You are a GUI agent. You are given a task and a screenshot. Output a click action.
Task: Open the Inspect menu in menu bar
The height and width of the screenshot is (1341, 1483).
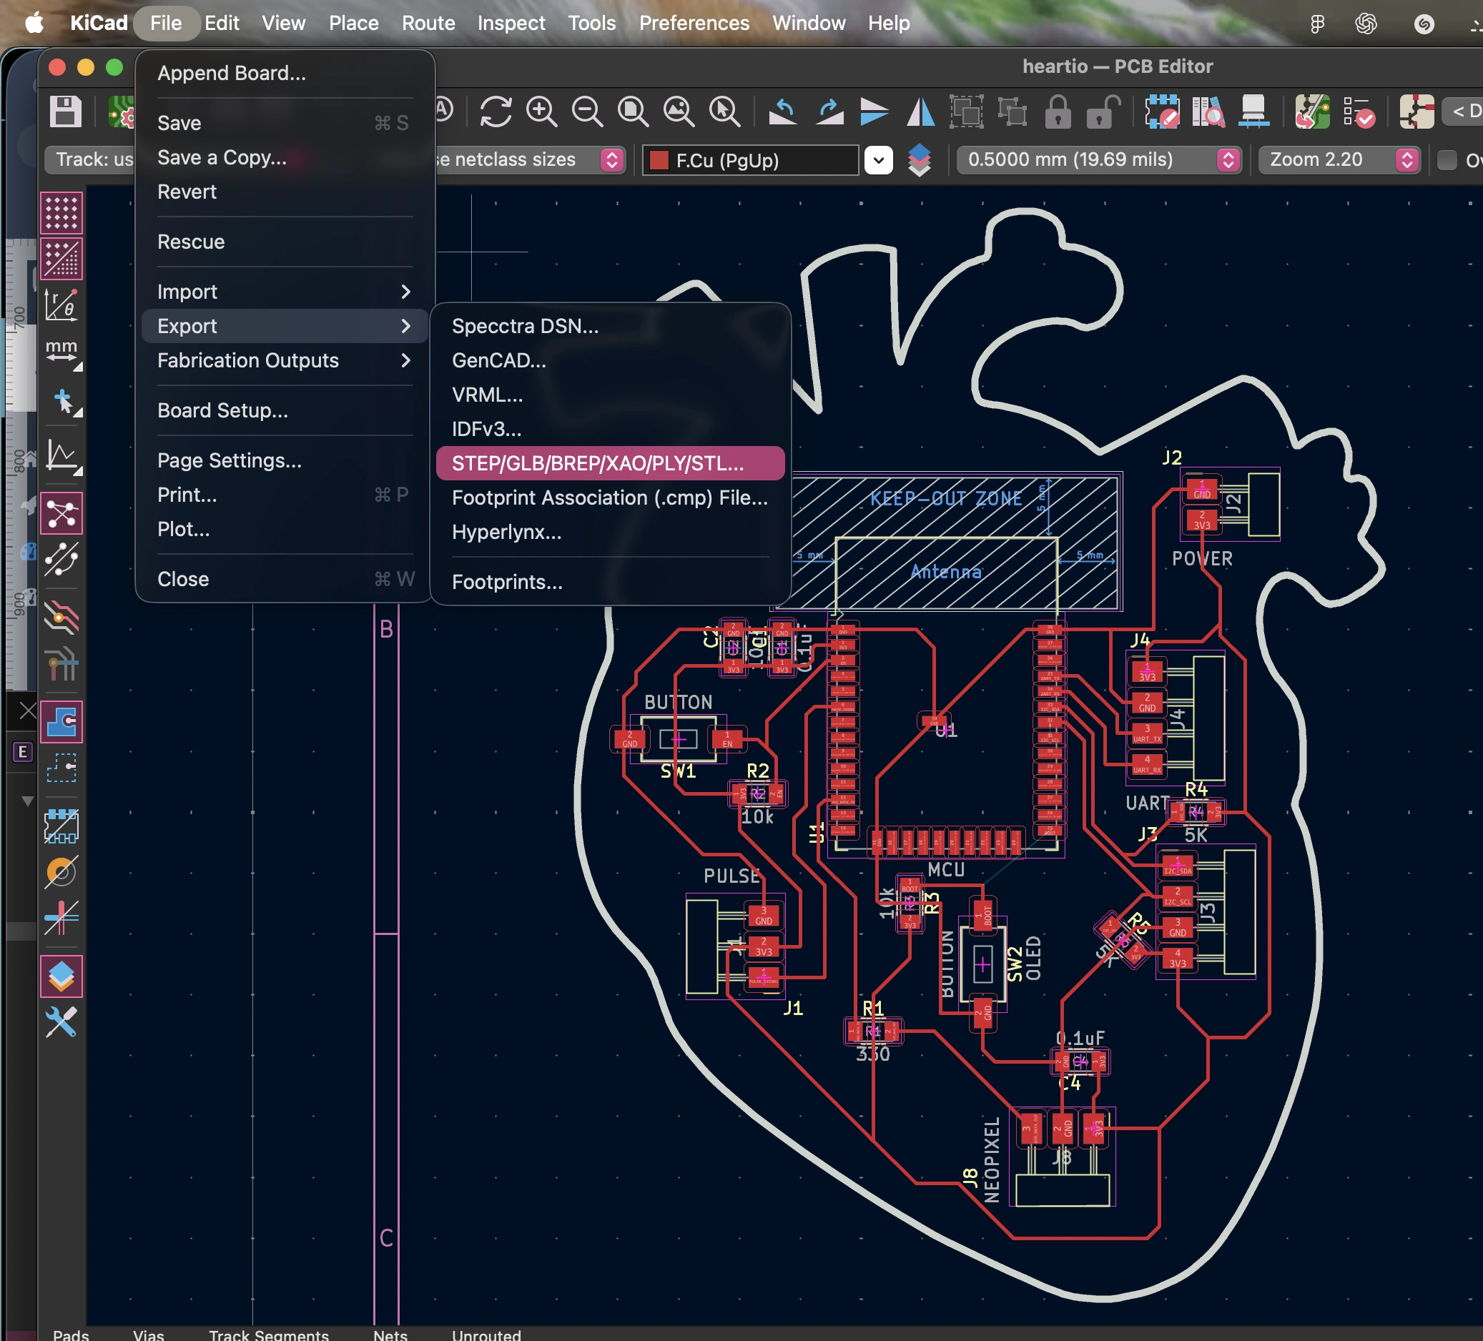click(511, 23)
